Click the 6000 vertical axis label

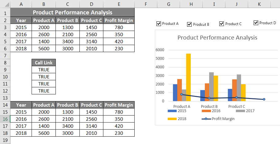coord(160,50)
